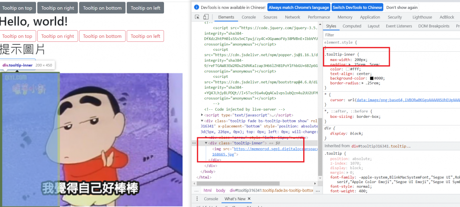The width and height of the screenshot is (460, 207).
Task: Collapse the tooltip-inner div node
Action: point(206,143)
